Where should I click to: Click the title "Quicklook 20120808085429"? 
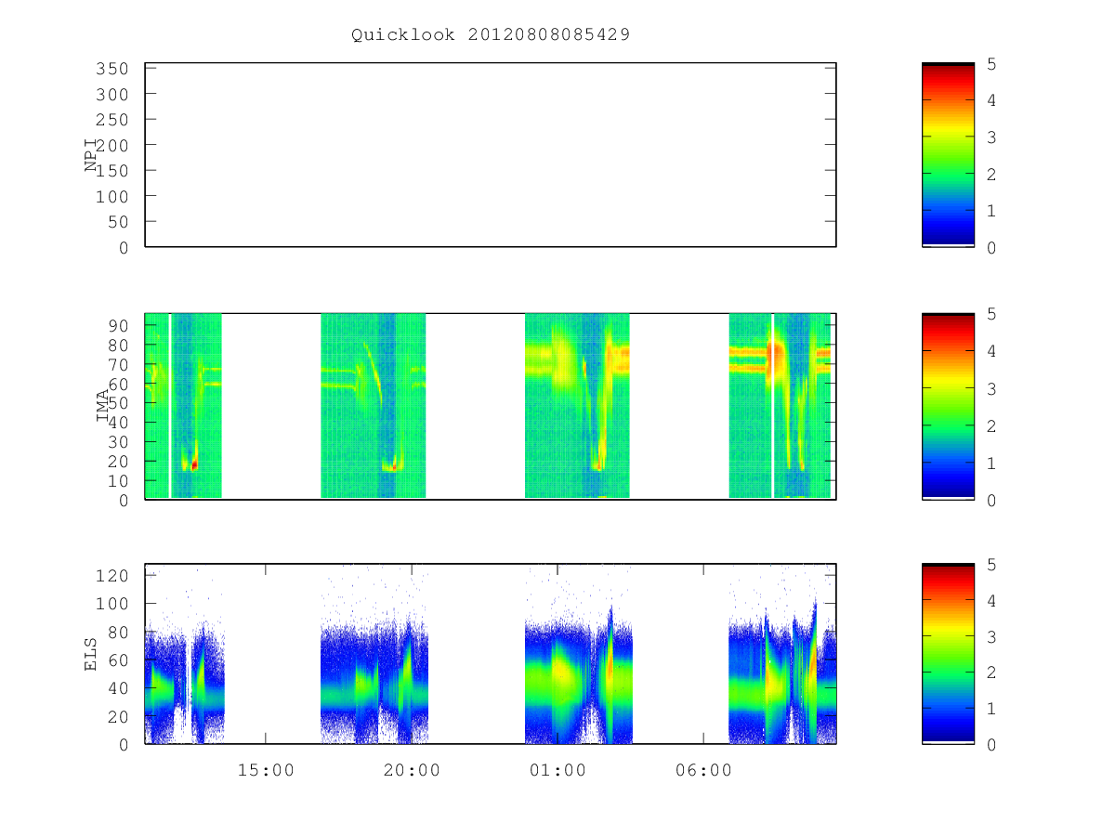tap(491, 34)
